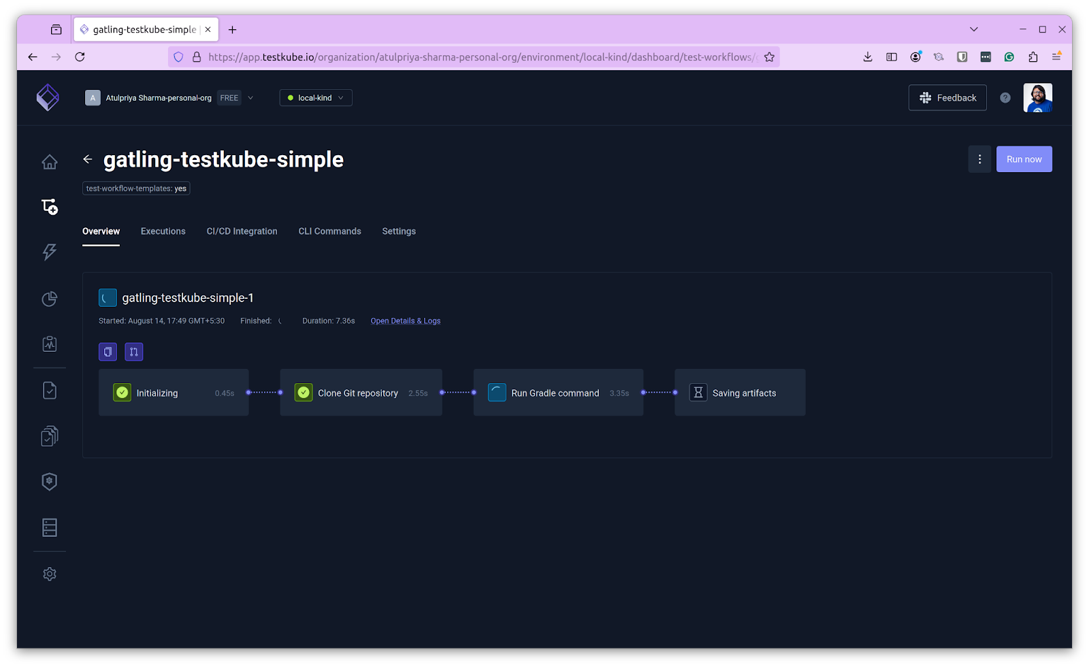Open Details & Logs link
Image resolution: width=1089 pixels, height=667 pixels.
pos(406,321)
